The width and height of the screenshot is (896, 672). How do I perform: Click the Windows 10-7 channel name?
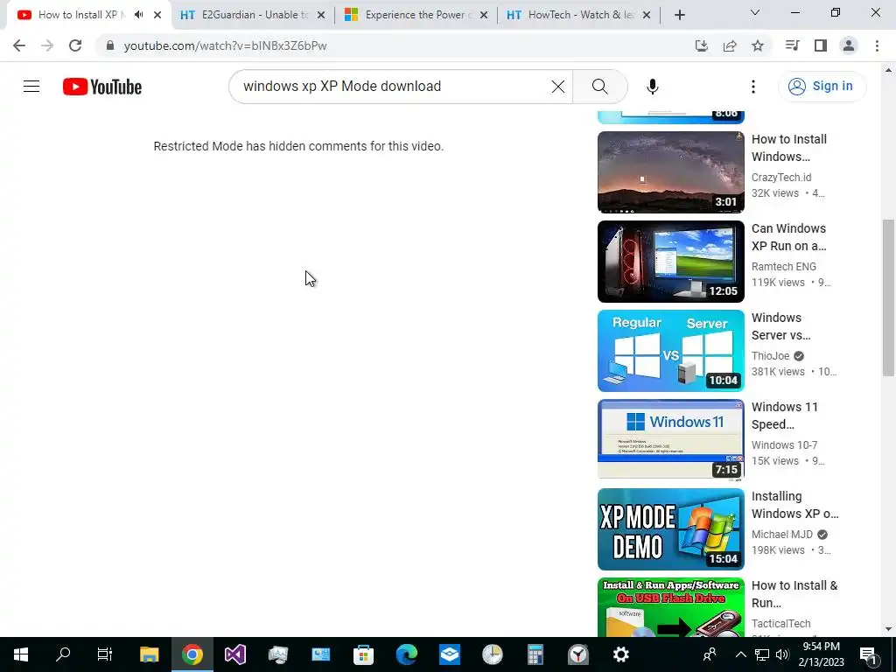784,445
